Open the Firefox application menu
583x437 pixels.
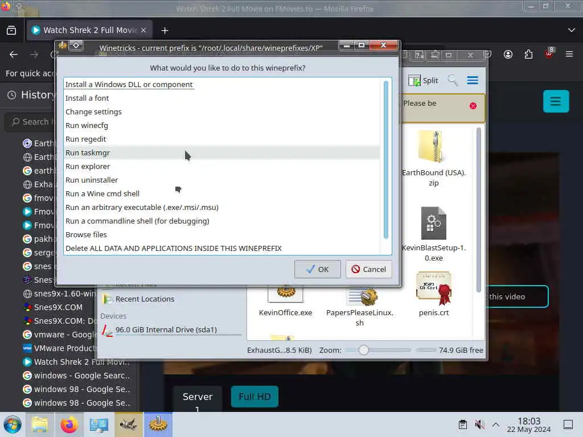coord(569,54)
